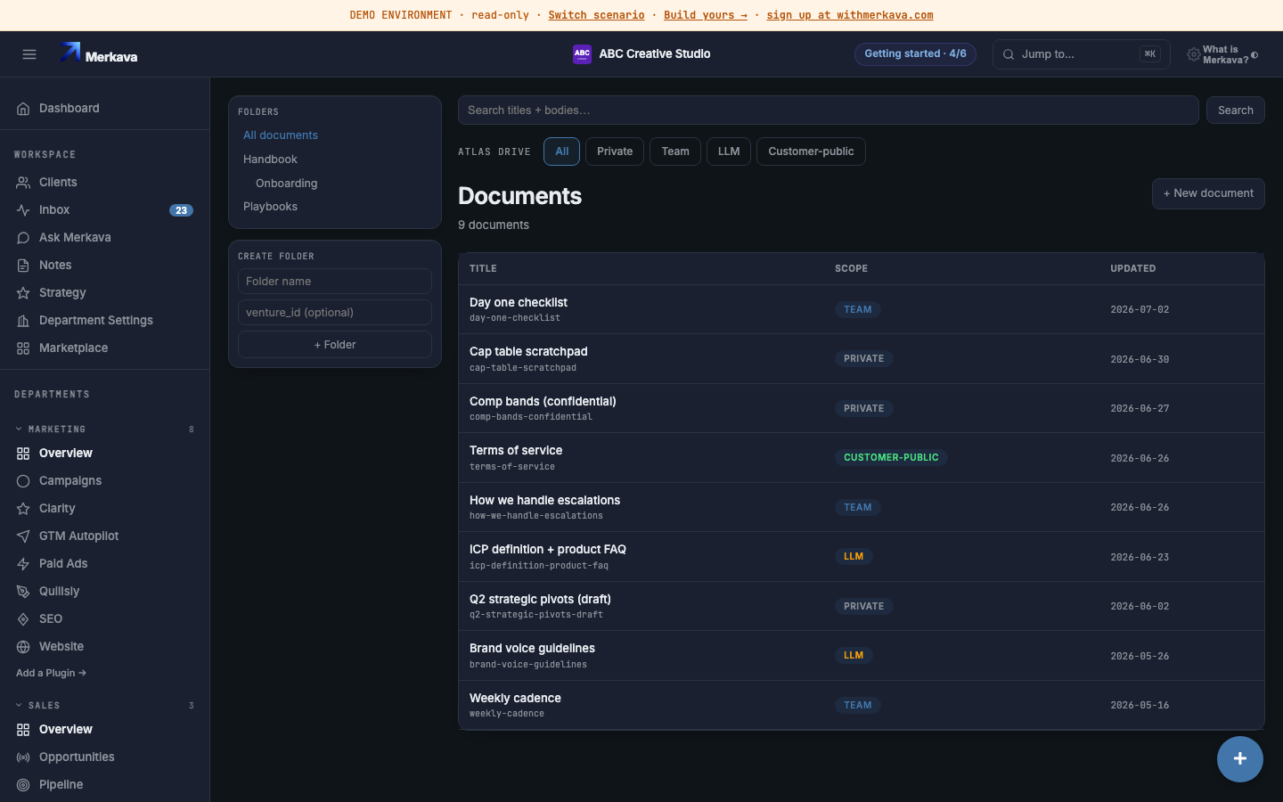The width and height of the screenshot is (1283, 802).
Task: Select the Customer-public scope filter tab
Action: 811,151
